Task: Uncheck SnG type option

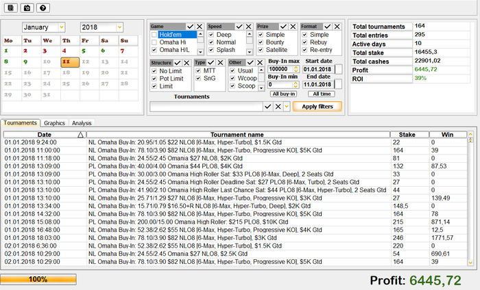Action: (x=198, y=79)
